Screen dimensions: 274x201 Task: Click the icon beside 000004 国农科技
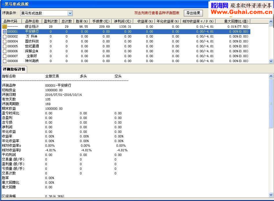pyautogui.click(x=5, y=41)
